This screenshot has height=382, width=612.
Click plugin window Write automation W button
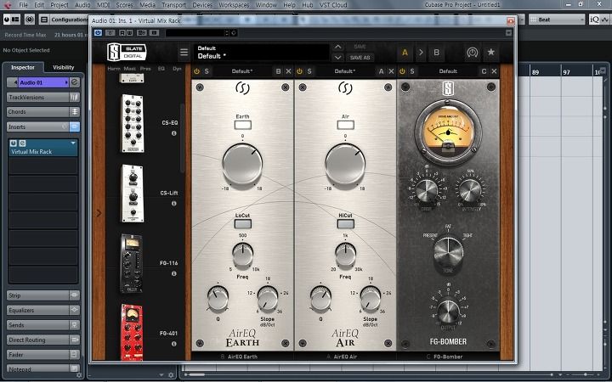point(129,33)
